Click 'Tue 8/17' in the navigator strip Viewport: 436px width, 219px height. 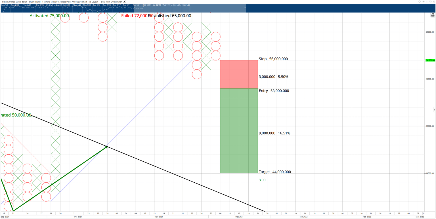pos(117,5)
